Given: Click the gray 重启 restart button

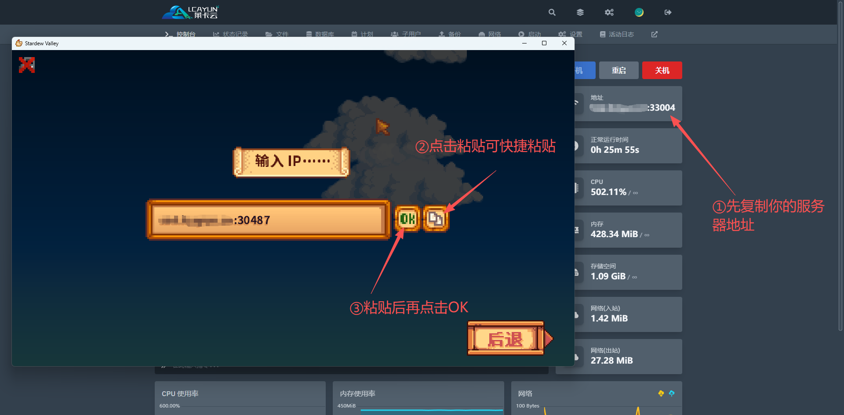Looking at the screenshot, I should pyautogui.click(x=618, y=70).
